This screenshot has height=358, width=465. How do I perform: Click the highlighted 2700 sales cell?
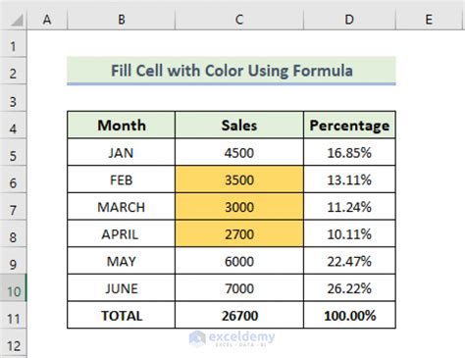[x=239, y=233]
